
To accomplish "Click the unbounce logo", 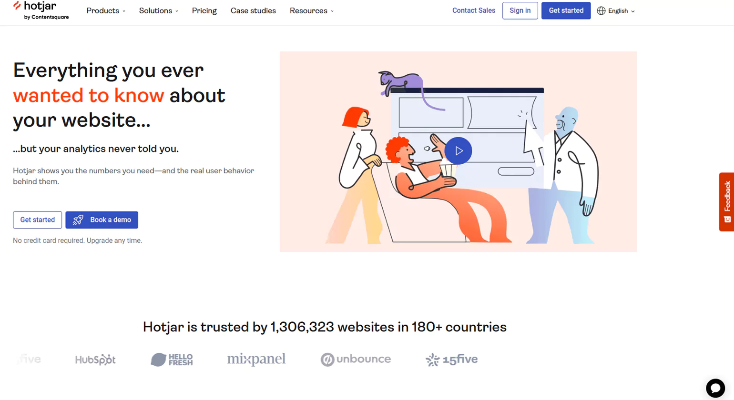I will (357, 359).
